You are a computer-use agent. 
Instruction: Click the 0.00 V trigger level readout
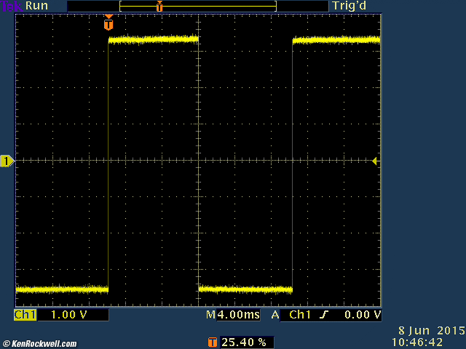point(362,315)
